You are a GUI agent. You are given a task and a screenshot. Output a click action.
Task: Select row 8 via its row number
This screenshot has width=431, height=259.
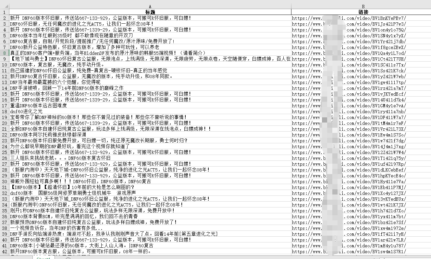(5, 53)
